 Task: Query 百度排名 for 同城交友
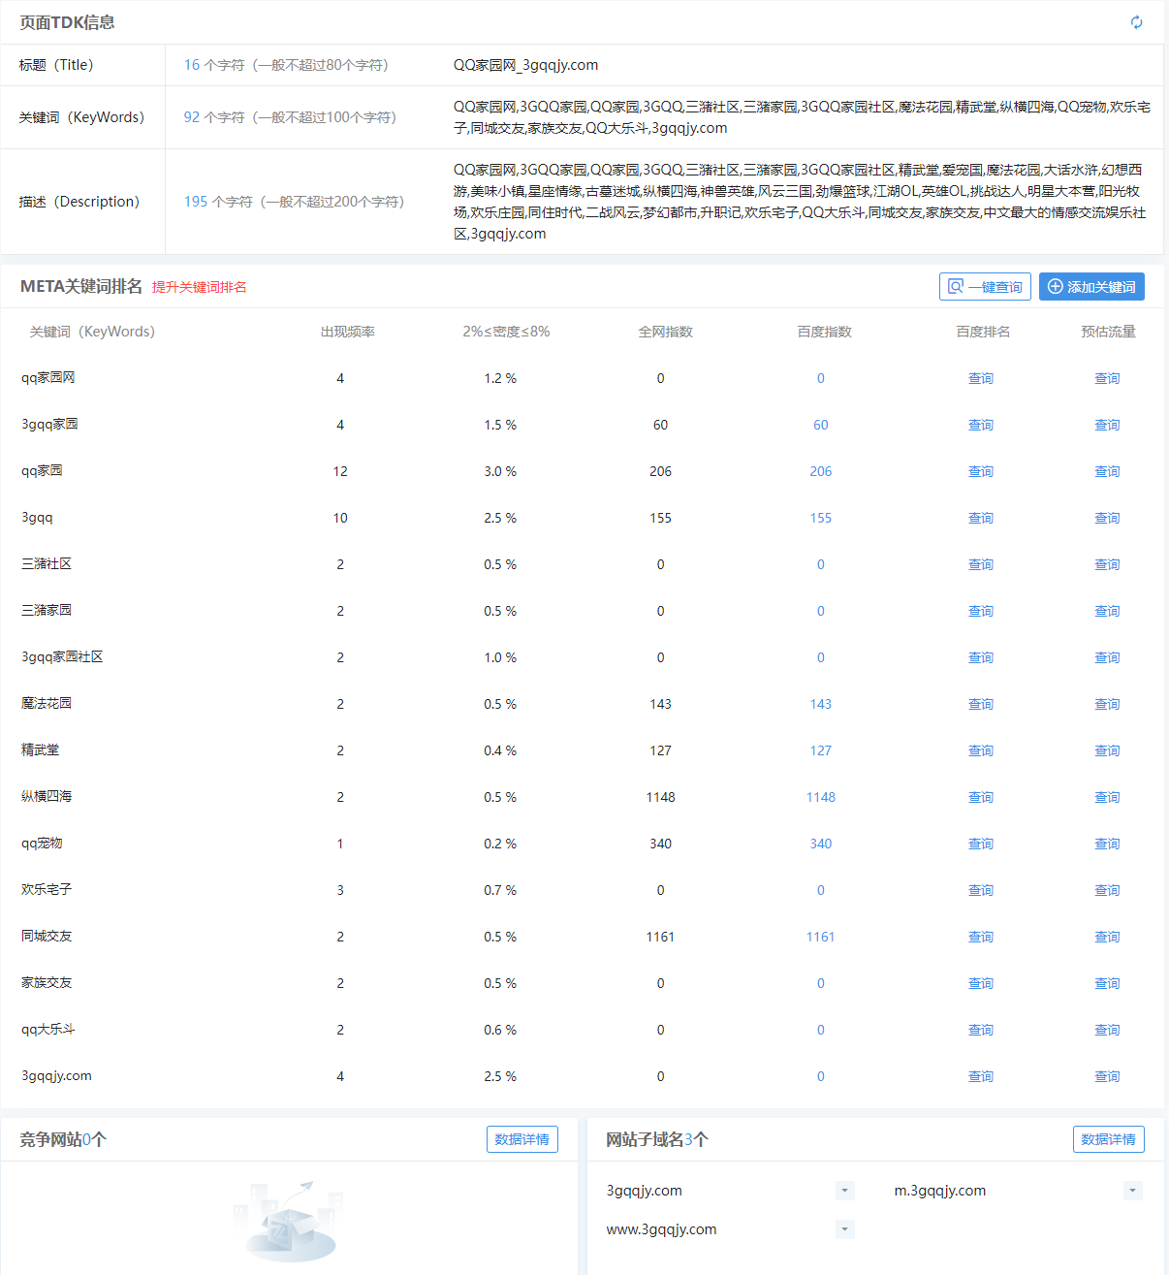(x=981, y=937)
